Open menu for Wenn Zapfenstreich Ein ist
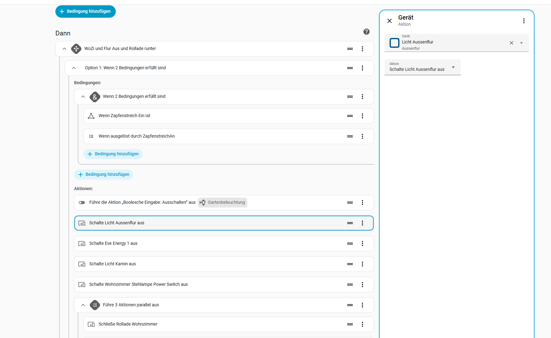The height and width of the screenshot is (338, 551). click(x=362, y=116)
